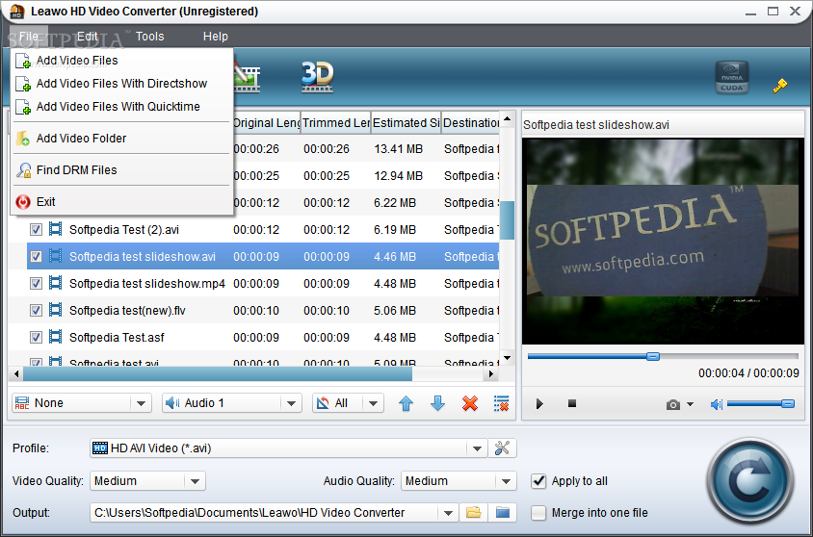Stop the preview video
The height and width of the screenshot is (537, 813).
tap(572, 403)
